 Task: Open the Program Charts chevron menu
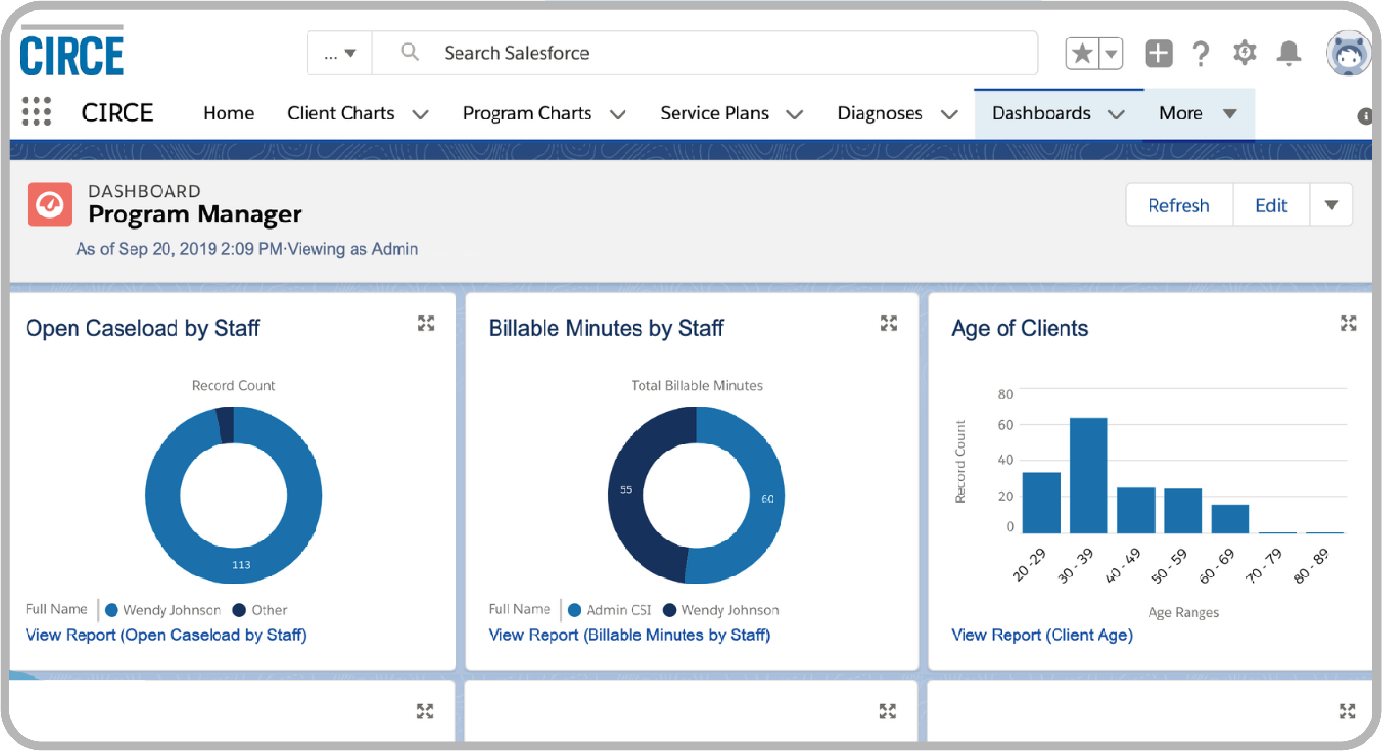(618, 114)
